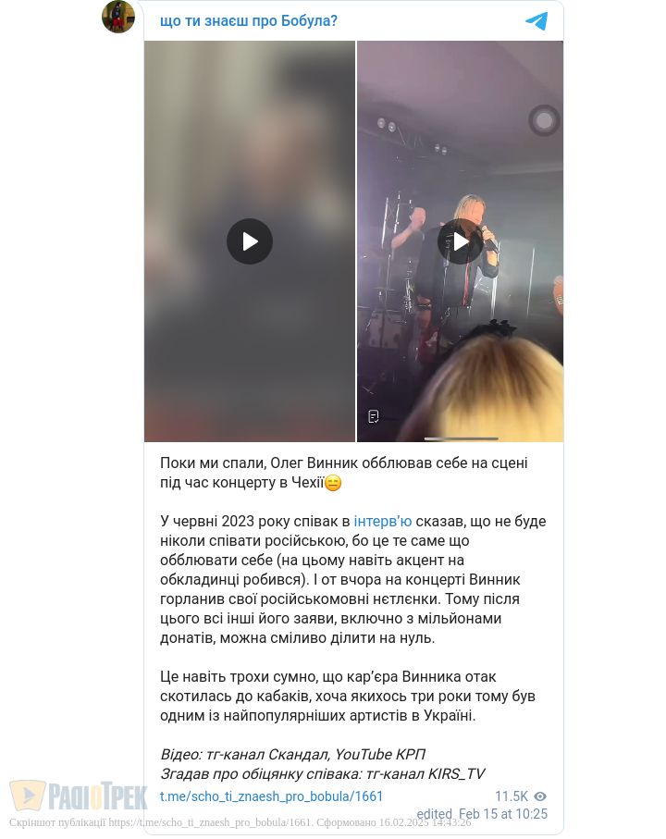Open the channel title 'що ти знаеш про Бобула?'
Screen dimensions: 666x839
pyautogui.click(x=249, y=21)
